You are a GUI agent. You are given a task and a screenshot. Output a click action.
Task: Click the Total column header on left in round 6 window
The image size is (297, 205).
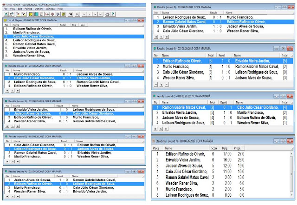click(x=211, y=55)
